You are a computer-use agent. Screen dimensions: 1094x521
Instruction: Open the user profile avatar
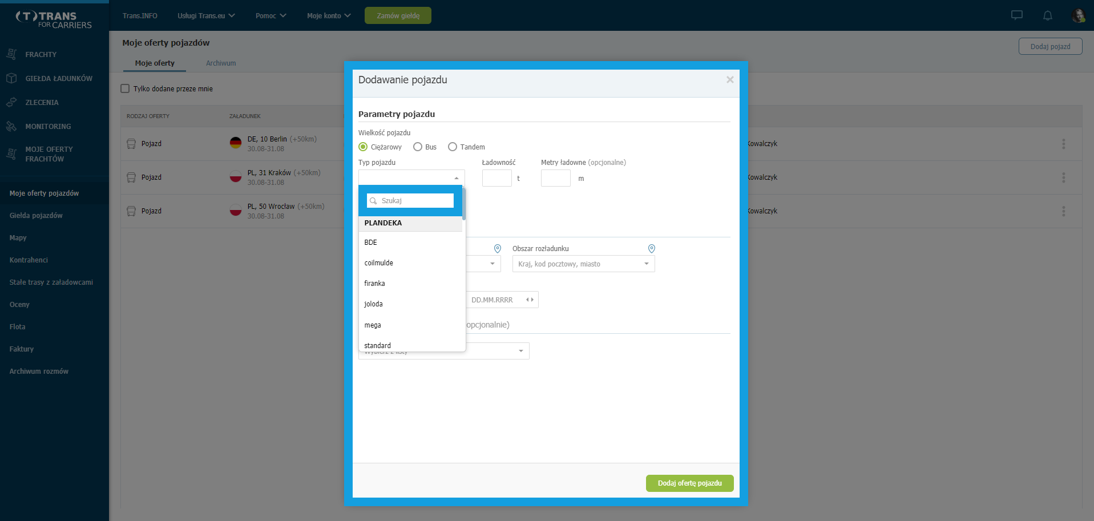[1078, 15]
